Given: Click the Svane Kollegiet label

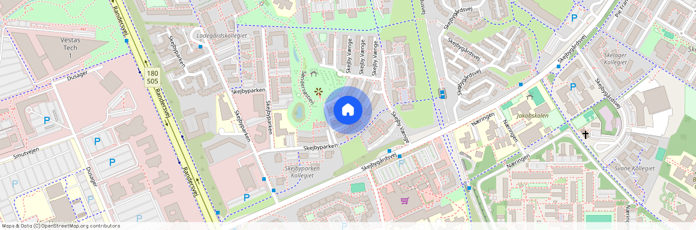Looking at the screenshot, I should click(x=634, y=168).
